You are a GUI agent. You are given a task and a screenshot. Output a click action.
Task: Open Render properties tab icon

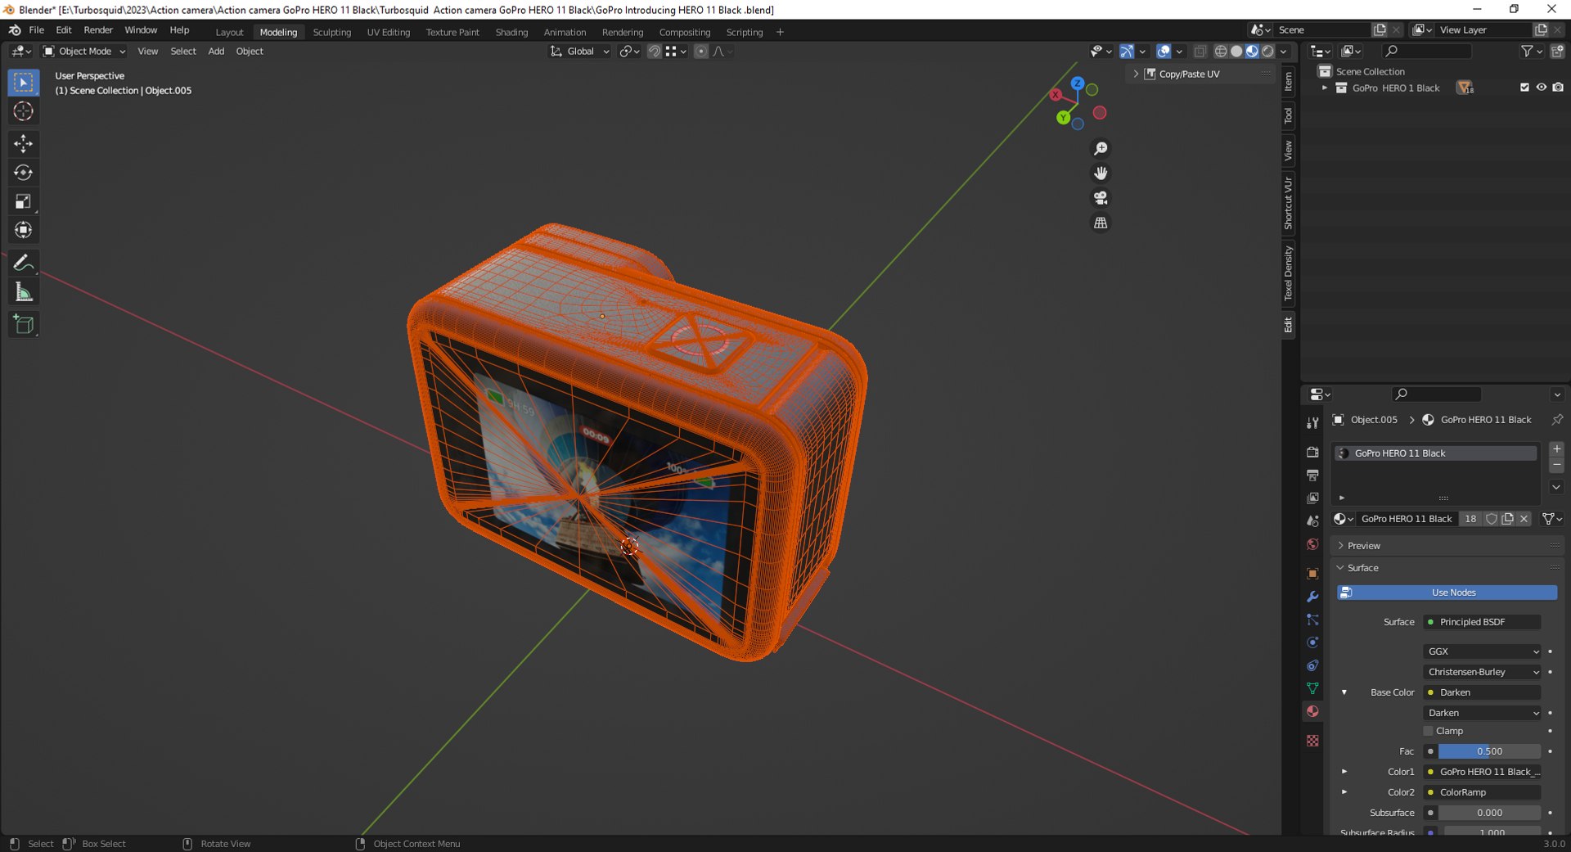(x=1312, y=452)
